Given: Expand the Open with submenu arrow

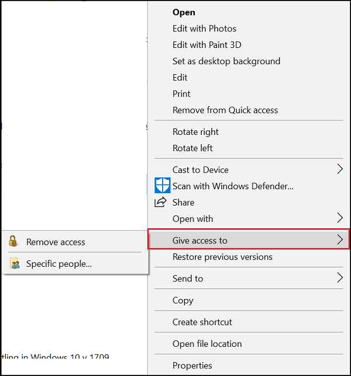Looking at the screenshot, I should pos(340,218).
